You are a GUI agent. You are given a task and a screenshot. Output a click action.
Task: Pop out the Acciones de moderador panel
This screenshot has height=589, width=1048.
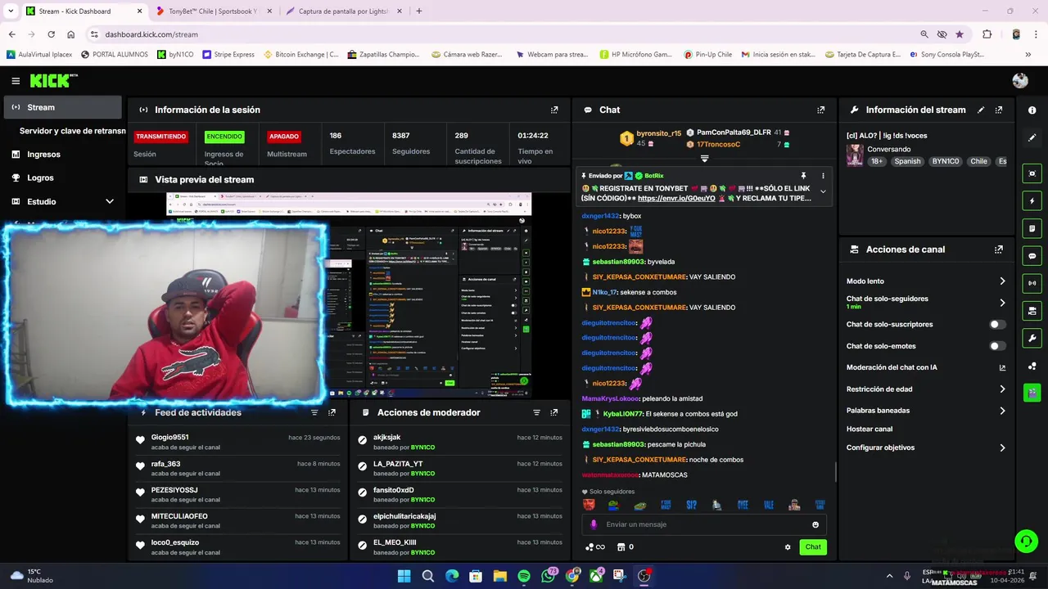tap(554, 413)
